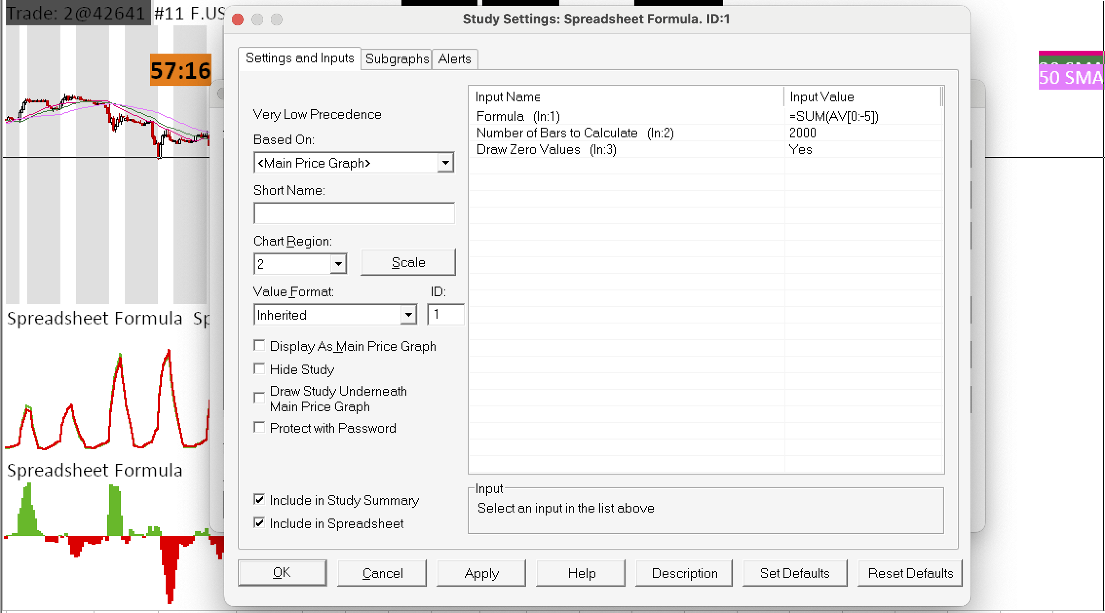The width and height of the screenshot is (1105, 613).
Task: Toggle Protect with Password checkbox
Action: coord(260,428)
